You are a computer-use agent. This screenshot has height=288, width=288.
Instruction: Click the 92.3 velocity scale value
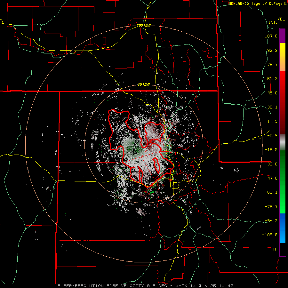272,50
